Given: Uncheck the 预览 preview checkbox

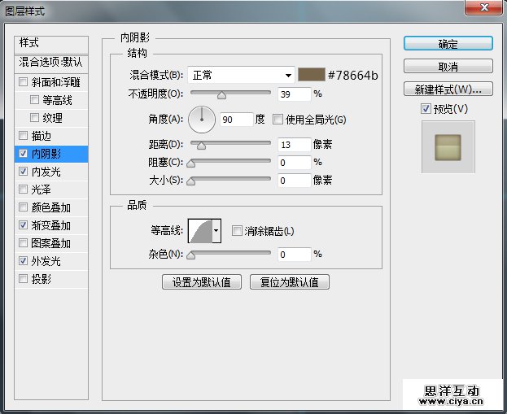Looking at the screenshot, I should (426, 109).
